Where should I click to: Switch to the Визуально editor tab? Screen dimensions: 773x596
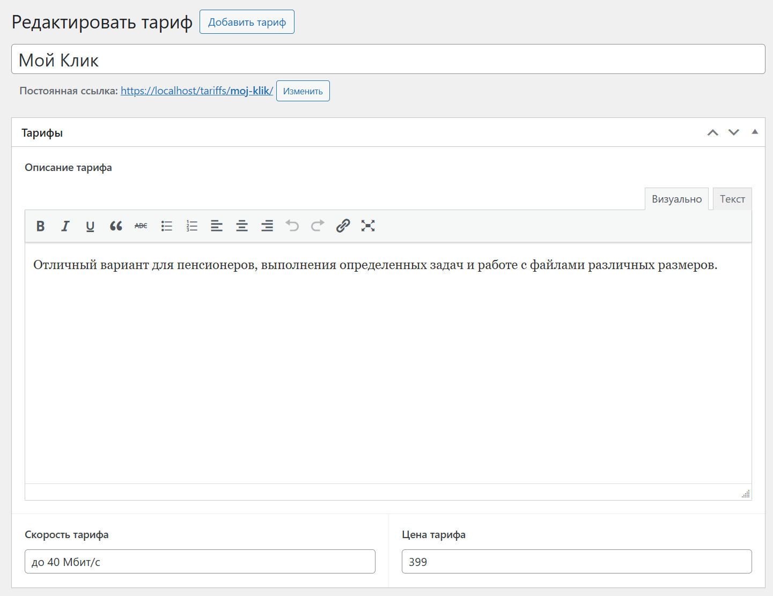point(676,199)
